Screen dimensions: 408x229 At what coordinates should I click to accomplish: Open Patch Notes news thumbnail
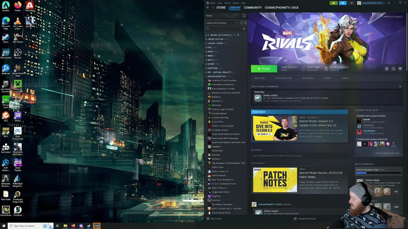tap(275, 180)
